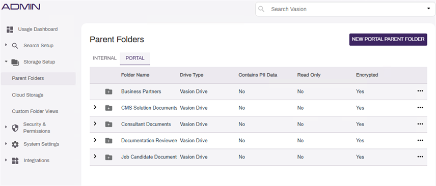Expand the Consultant Documents row
This screenshot has height=186, width=436.
coord(95,123)
